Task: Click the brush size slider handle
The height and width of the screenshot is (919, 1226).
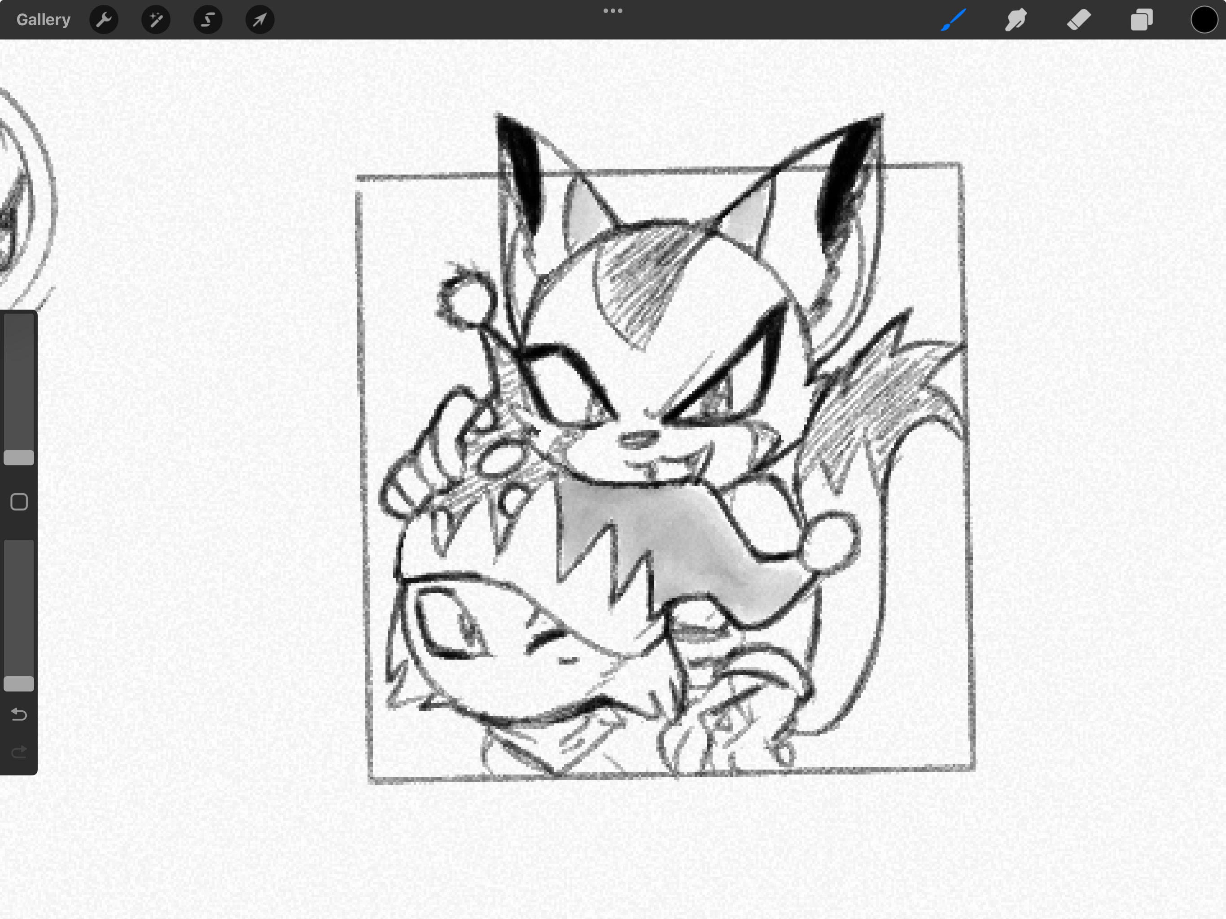Action: [19, 457]
